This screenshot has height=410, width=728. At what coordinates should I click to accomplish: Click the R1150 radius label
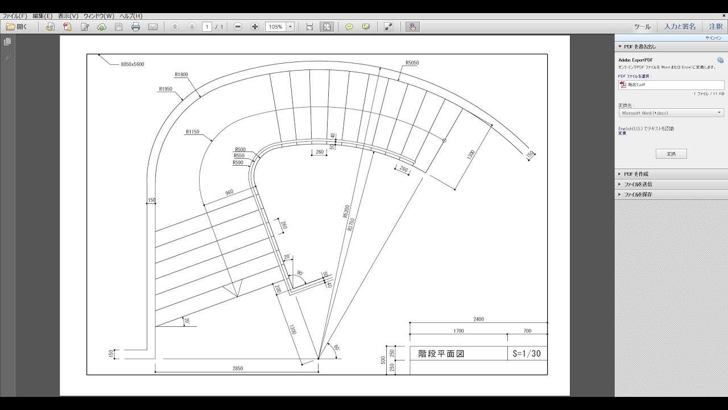point(192,132)
